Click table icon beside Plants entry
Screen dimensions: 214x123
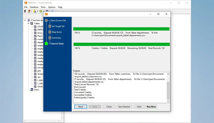click(35, 36)
